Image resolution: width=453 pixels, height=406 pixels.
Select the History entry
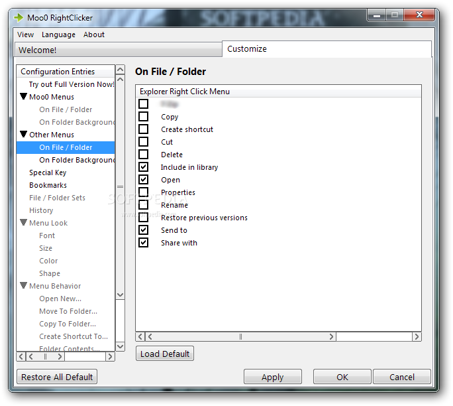pos(41,210)
